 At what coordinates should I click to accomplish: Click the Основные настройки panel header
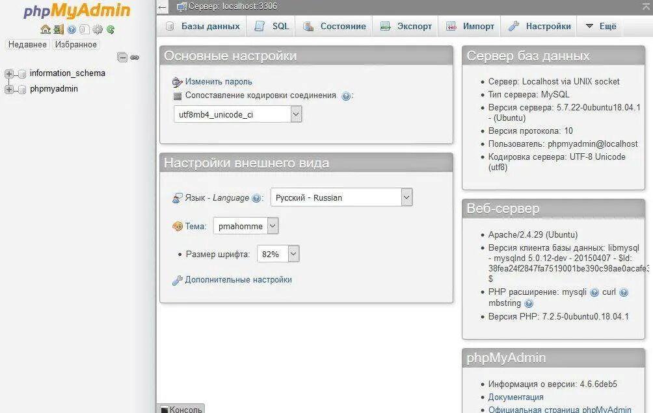click(306, 56)
